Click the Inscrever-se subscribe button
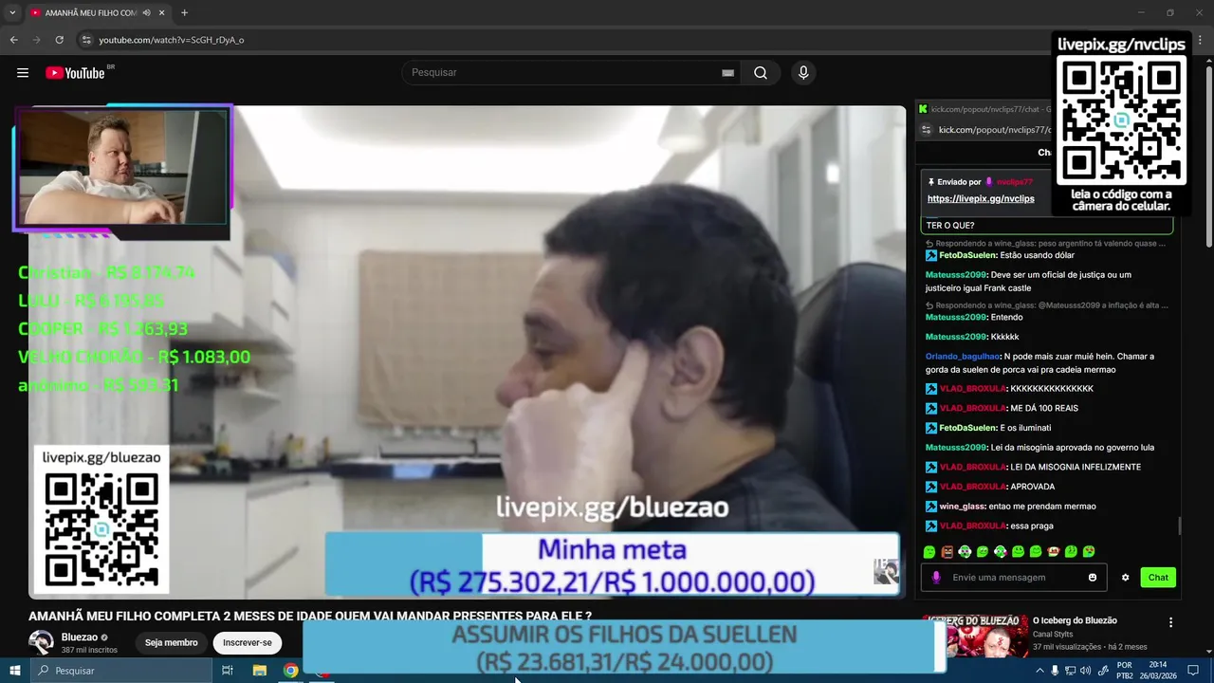Screen dimensions: 1214x683 248,642
